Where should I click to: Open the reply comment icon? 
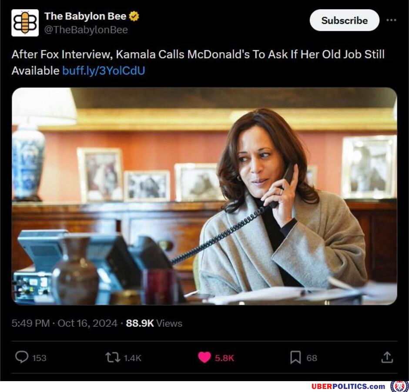pos(22,357)
